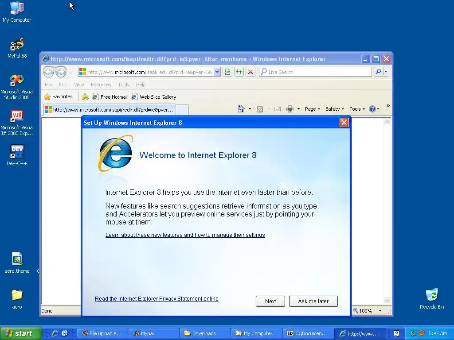Open the Tools menu in menu bar
This screenshot has width=454, height=340.
tap(123, 85)
